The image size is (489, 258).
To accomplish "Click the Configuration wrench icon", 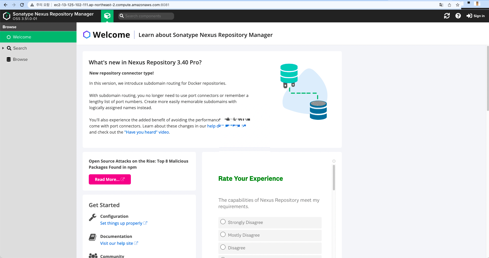I will (93, 218).
